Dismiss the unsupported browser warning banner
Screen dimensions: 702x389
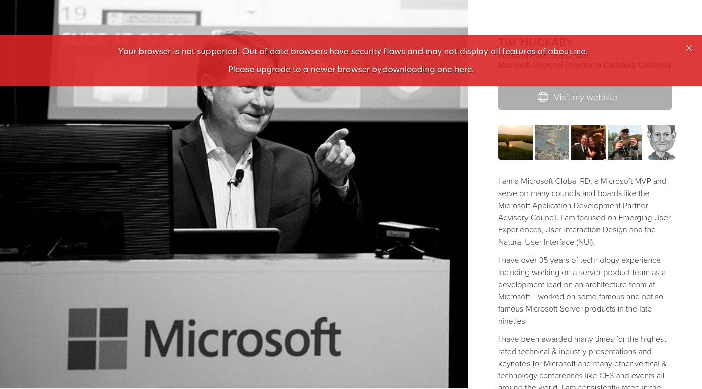[x=689, y=48]
